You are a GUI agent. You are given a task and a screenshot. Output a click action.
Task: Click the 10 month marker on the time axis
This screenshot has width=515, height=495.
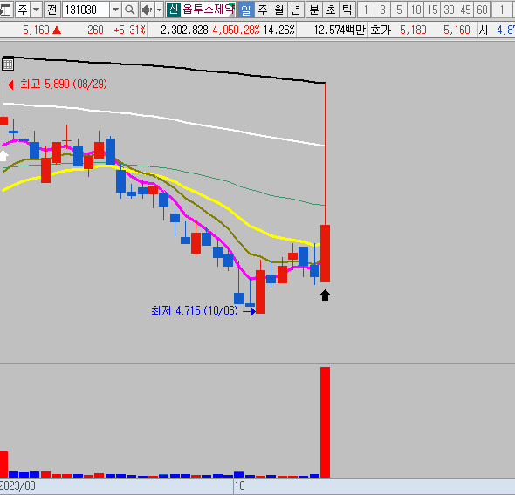click(240, 485)
